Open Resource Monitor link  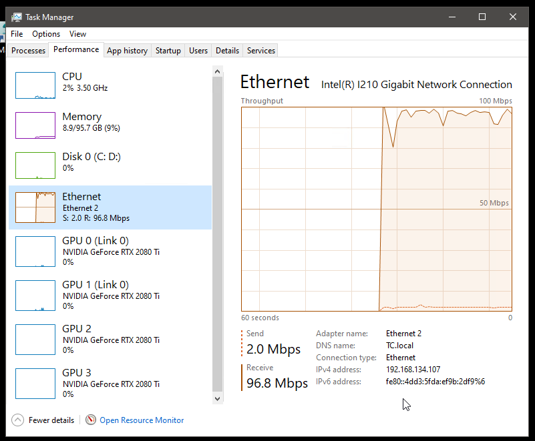(142, 420)
